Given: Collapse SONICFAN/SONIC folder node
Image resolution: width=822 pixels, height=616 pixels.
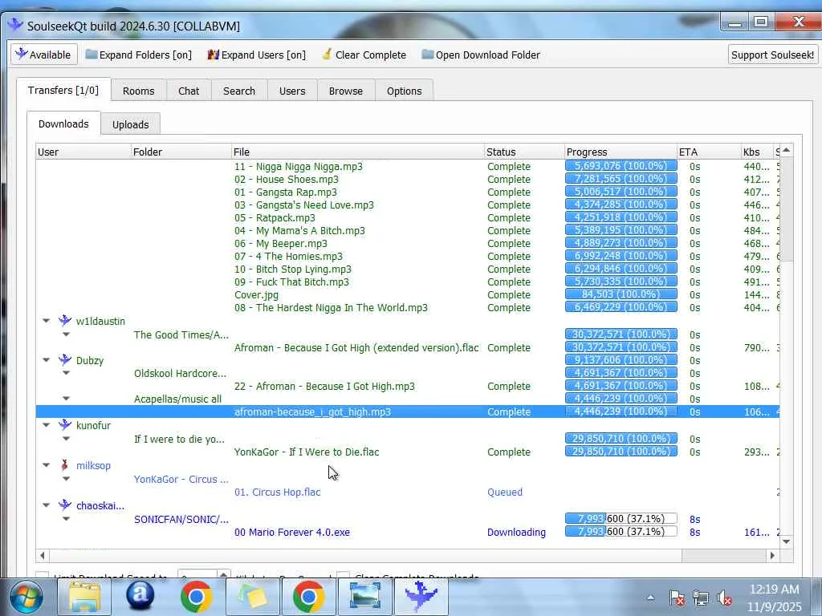Looking at the screenshot, I should click(x=66, y=519).
